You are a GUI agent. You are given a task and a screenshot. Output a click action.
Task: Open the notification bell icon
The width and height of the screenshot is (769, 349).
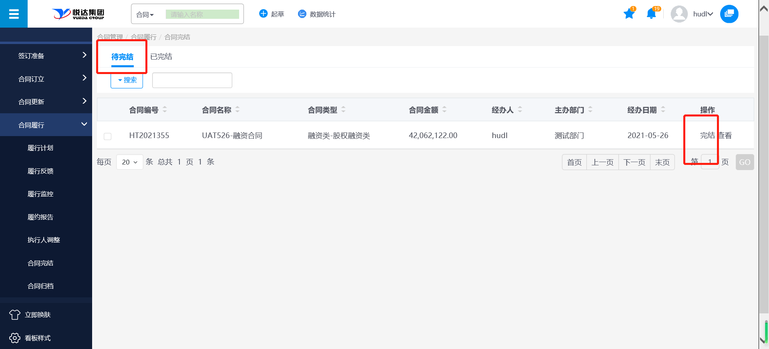coord(651,14)
